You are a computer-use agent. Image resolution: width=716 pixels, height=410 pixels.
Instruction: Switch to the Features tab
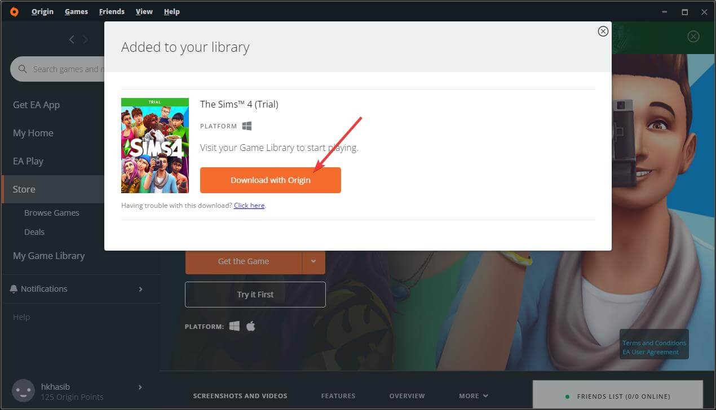(x=338, y=395)
